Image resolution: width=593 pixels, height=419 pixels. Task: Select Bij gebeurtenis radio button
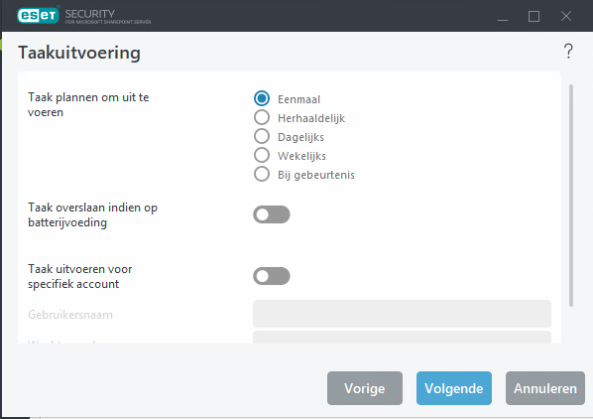click(x=262, y=174)
